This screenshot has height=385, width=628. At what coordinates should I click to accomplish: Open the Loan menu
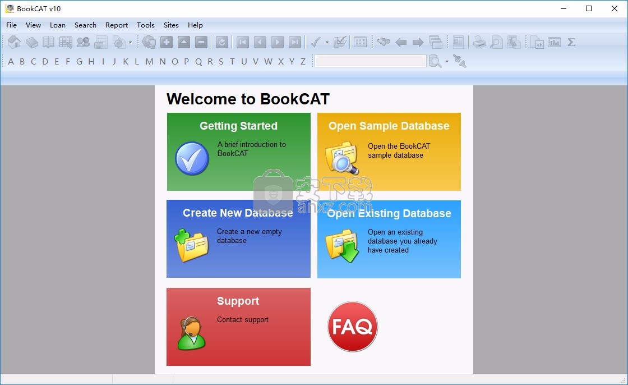[x=58, y=25]
